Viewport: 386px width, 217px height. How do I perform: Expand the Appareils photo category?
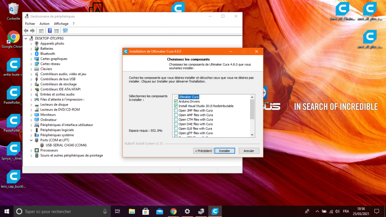[x=31, y=44]
